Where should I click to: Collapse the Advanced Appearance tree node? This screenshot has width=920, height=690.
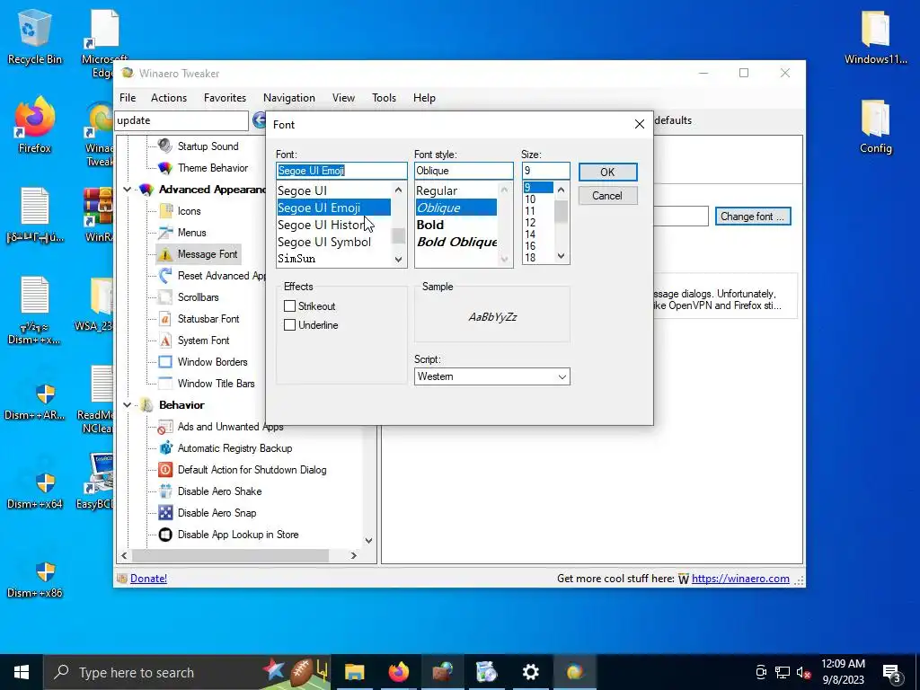(x=128, y=190)
